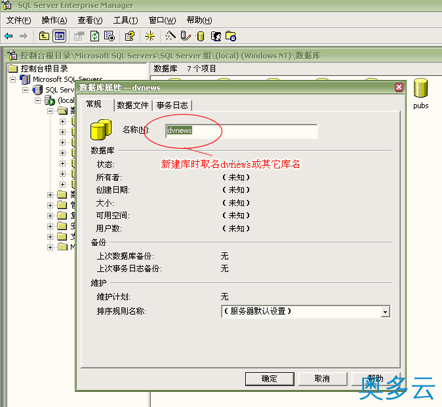Click the Help question mark toolbar icon

coord(130,36)
